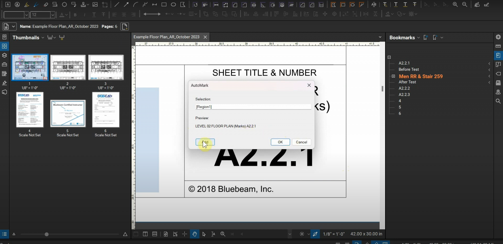Click Cancel in the AutoMark dialog
Viewport: 503px width, 244px height.
tap(301, 142)
